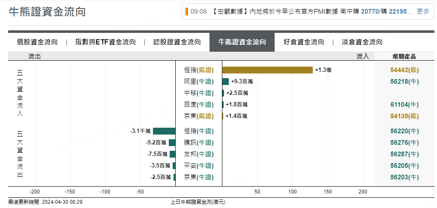Open related product 56203(牛)
Screen dimensions: 437x208
pyautogui.click(x=405, y=177)
